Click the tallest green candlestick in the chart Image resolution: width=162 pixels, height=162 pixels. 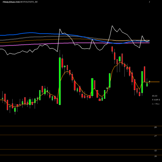coord(60,81)
